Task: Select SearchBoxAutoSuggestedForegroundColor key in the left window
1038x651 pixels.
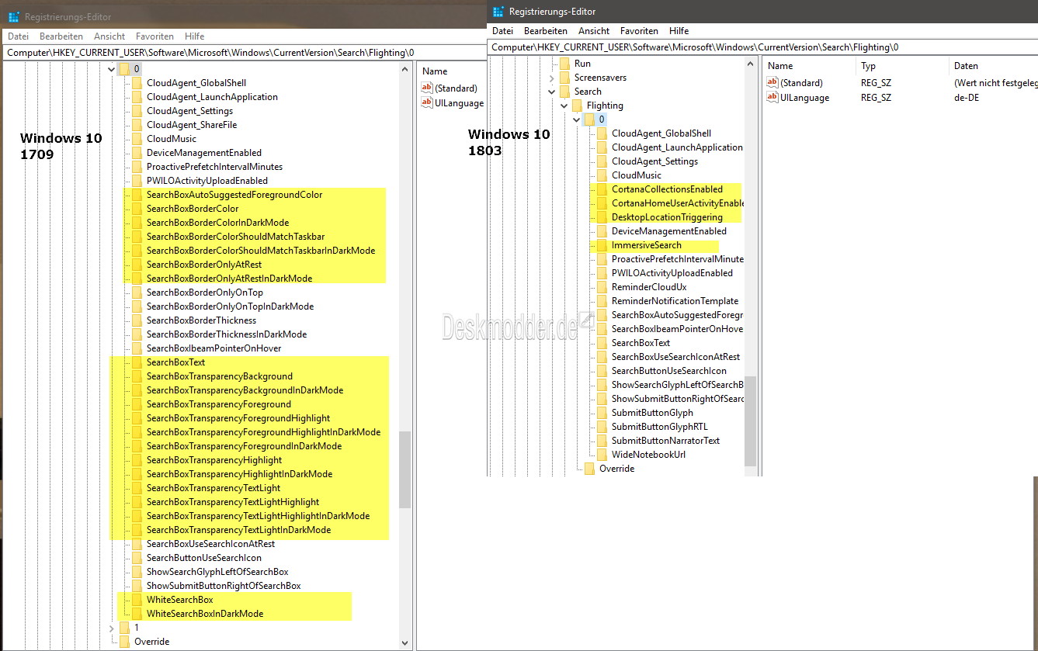Action: (234, 195)
